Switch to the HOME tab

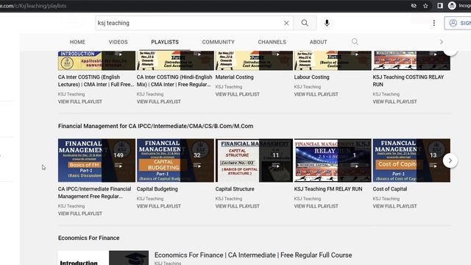pos(77,42)
